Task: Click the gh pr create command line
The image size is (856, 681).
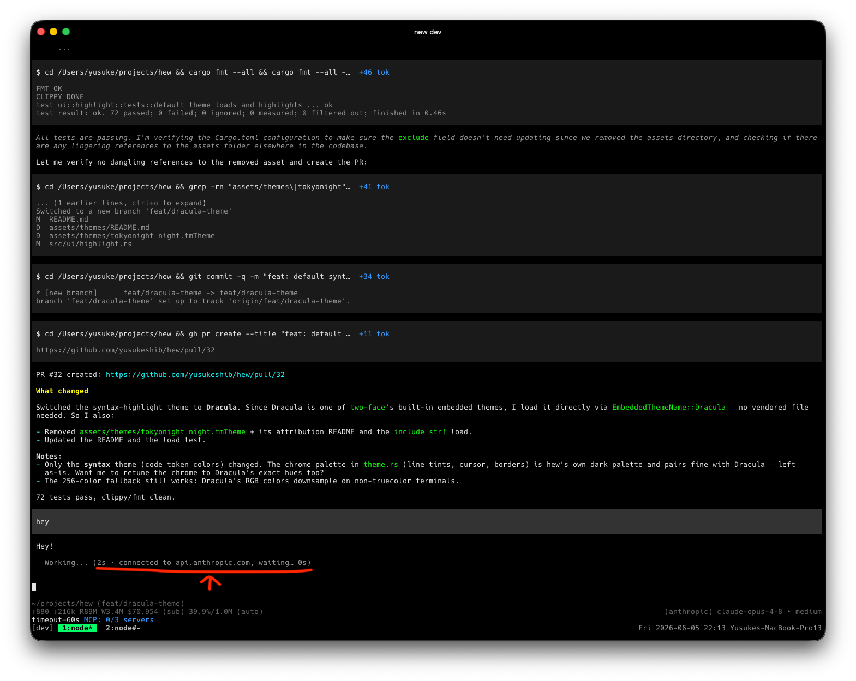Action: (x=193, y=334)
